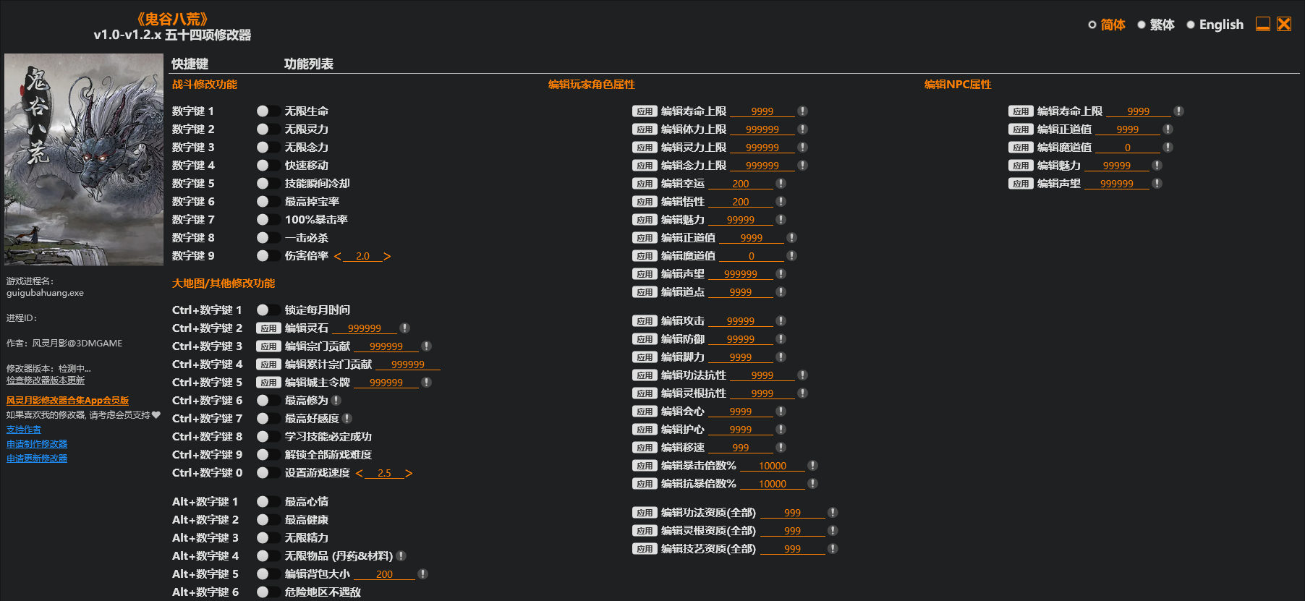Switch language to English
Image resolution: width=1305 pixels, height=601 pixels.
pos(1215,25)
